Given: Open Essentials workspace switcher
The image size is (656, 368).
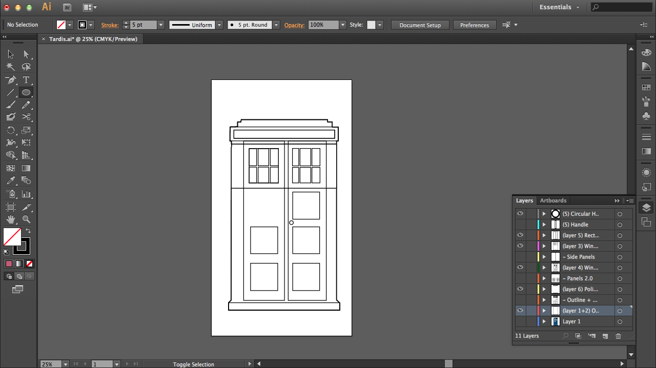Looking at the screenshot, I should (x=560, y=7).
